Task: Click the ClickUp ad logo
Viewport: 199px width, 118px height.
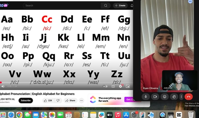Action: [93, 99]
